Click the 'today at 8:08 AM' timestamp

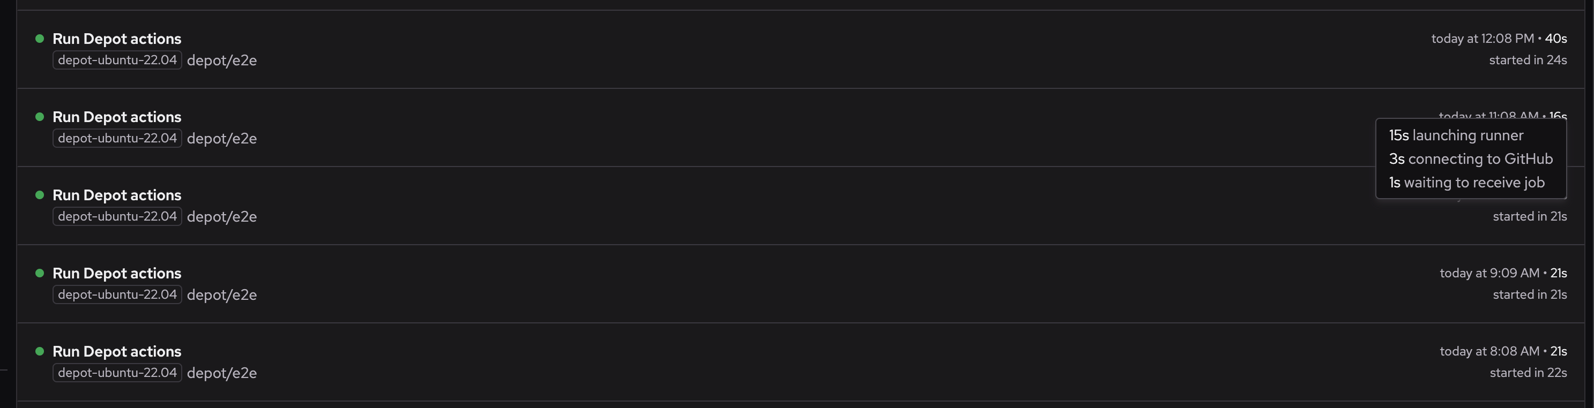pos(1489,351)
